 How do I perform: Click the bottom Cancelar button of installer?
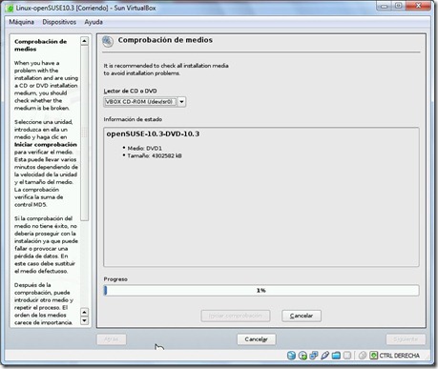point(256,339)
